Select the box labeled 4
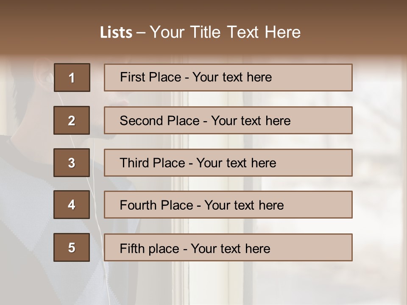The image size is (407, 305). (x=72, y=205)
